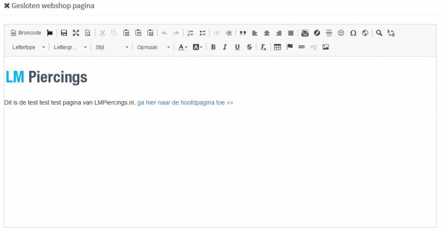Insert a horizontal line
Viewport: 441px width, 228px height.
[329, 33]
